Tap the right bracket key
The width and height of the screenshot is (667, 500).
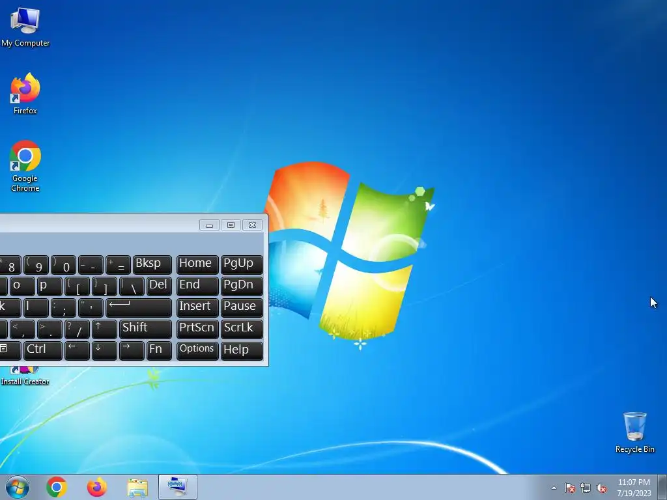tap(104, 286)
